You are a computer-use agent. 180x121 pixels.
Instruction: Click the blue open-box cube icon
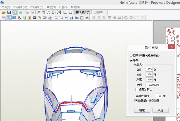[x=32, y=12]
